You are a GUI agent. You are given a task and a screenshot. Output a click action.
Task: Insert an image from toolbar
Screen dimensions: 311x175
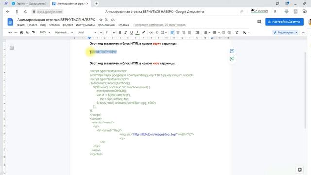pyautogui.click(x=162, y=33)
